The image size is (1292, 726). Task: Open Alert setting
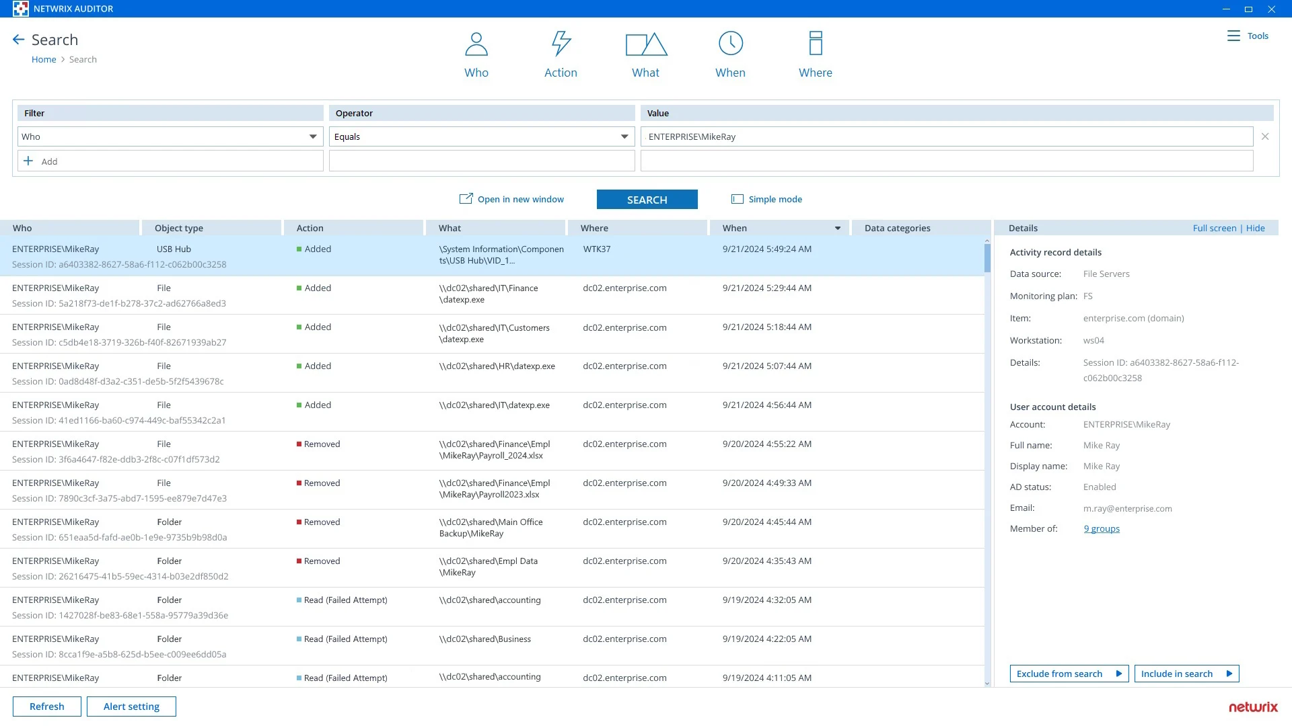pyautogui.click(x=131, y=707)
